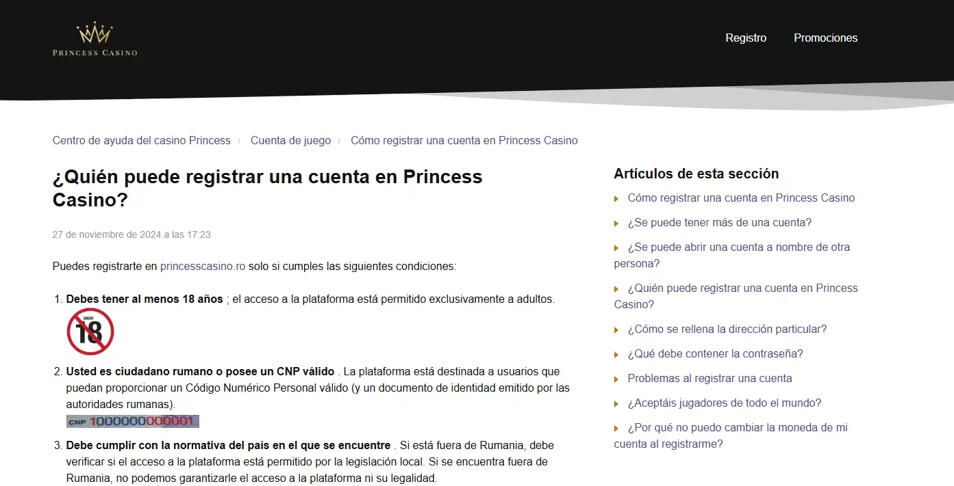Viewport: 954px width, 486px height.
Task: Follow the princesscasino.ro link
Action: [x=203, y=267]
